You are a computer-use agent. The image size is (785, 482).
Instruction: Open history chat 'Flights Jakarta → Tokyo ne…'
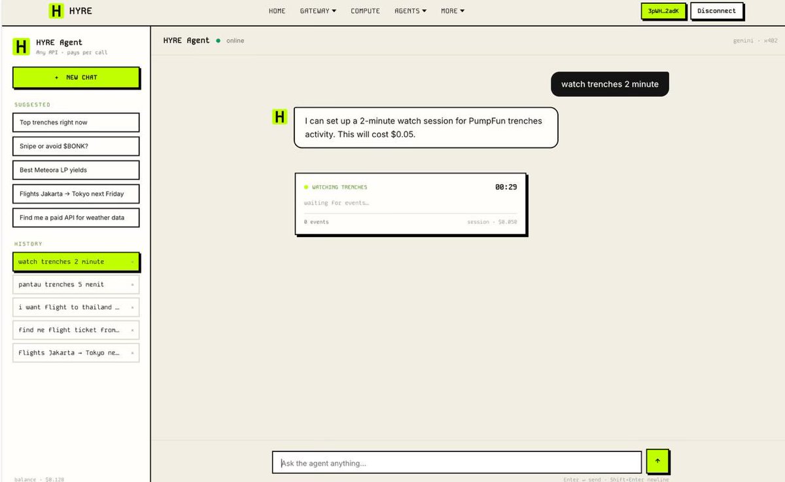click(x=76, y=353)
